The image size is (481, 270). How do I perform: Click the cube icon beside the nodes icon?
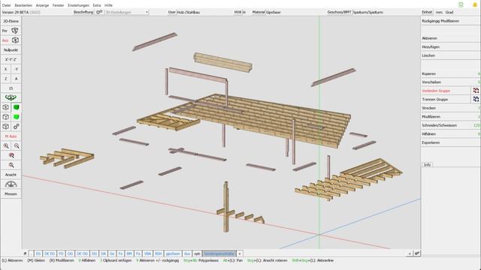pos(5,127)
